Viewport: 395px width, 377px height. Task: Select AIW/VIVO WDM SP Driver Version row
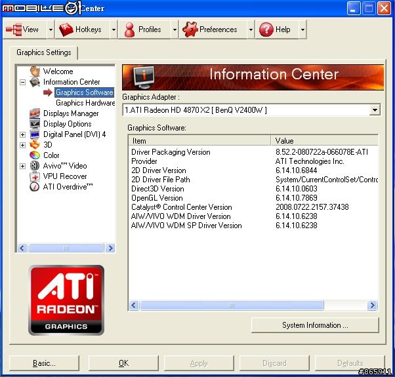[253, 226]
